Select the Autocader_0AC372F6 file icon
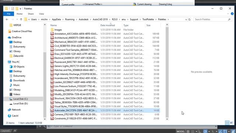The height and width of the screenshot is (133, 236). click(x=52, y=110)
